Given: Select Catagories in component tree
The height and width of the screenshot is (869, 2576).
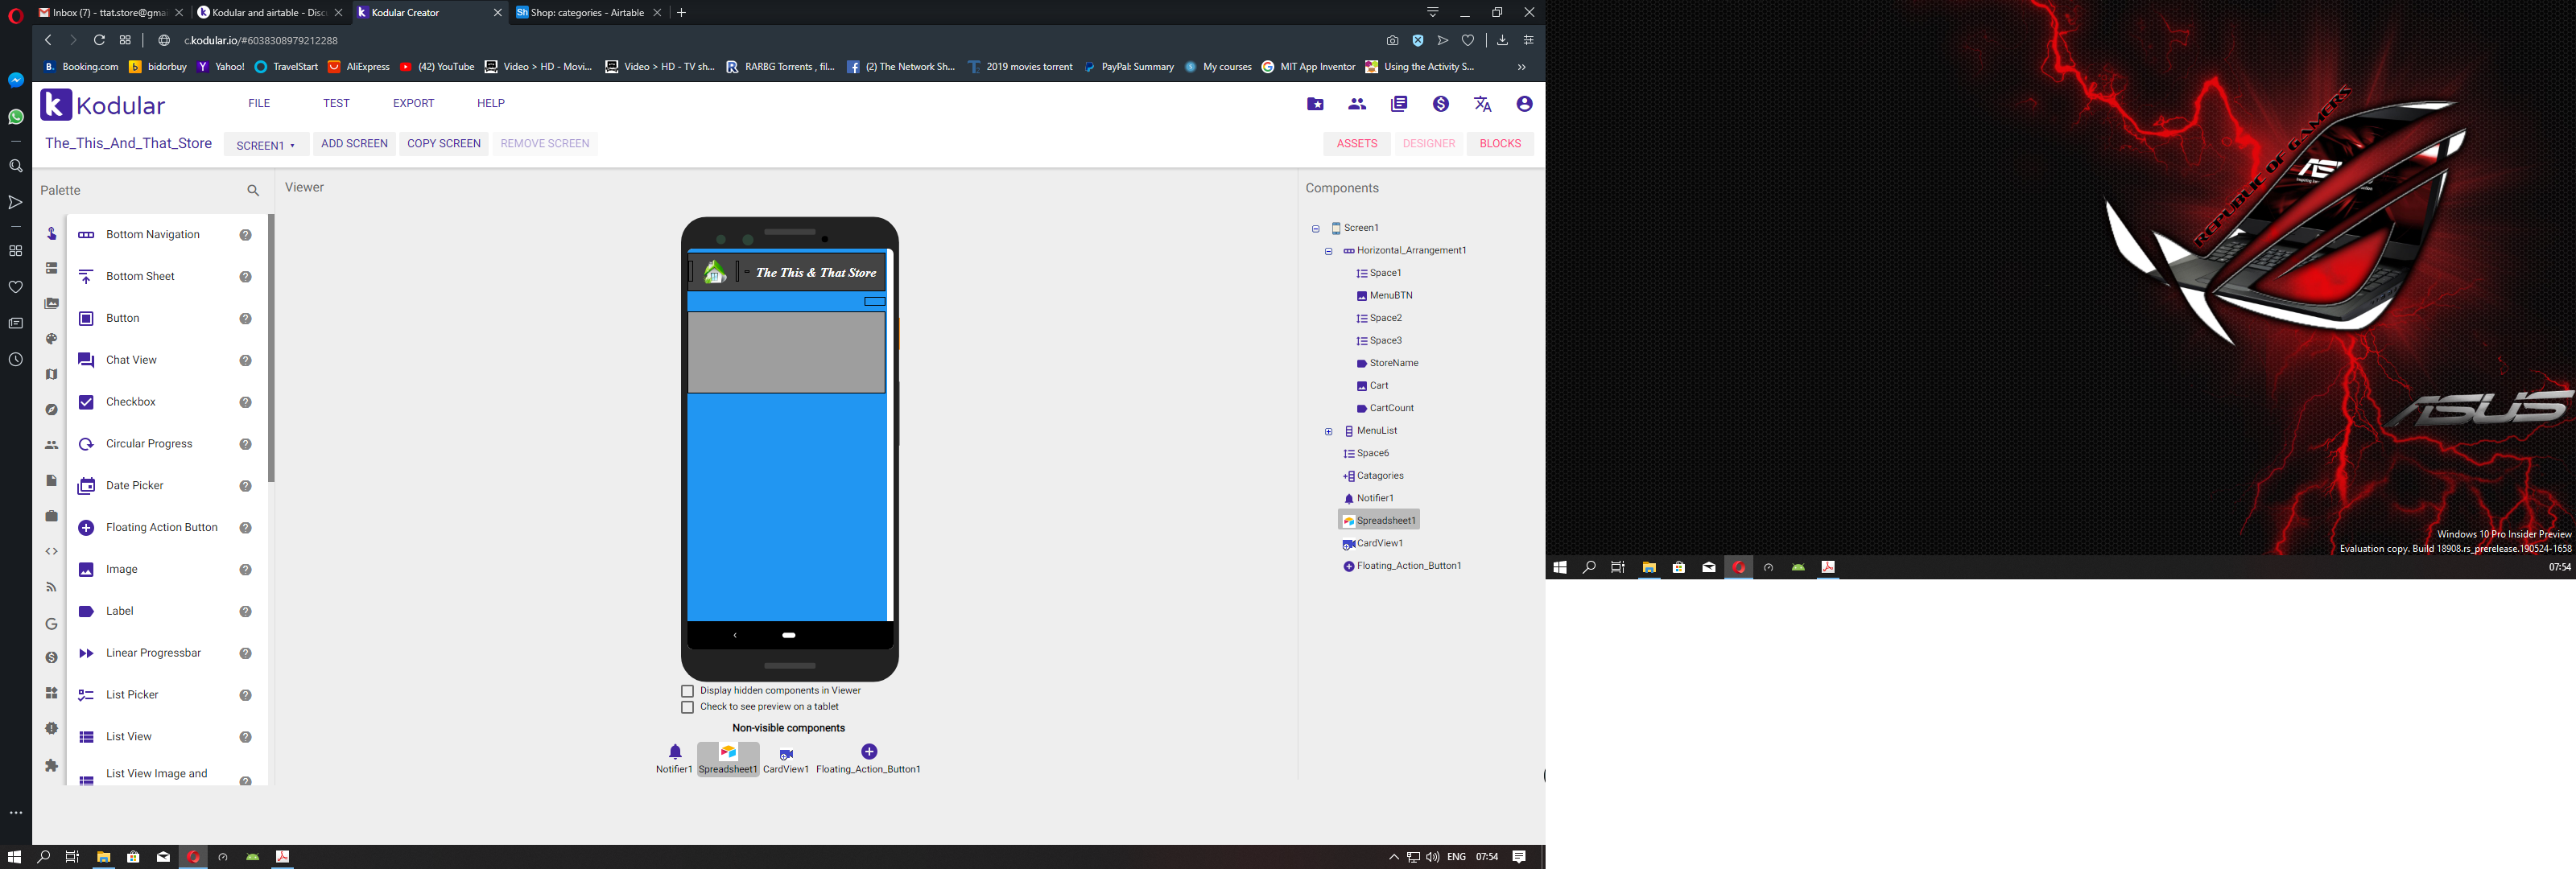Looking at the screenshot, I should [x=1379, y=477].
